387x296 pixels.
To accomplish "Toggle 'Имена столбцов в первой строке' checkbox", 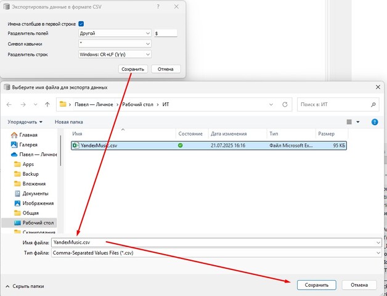I will tap(81, 23).
